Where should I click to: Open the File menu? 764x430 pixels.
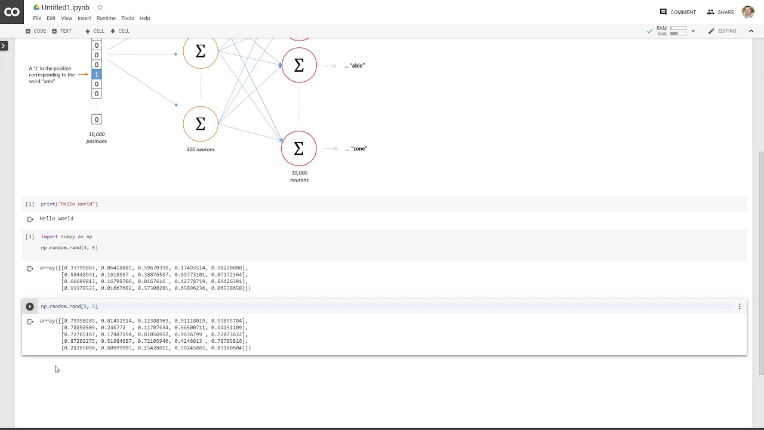[37, 18]
